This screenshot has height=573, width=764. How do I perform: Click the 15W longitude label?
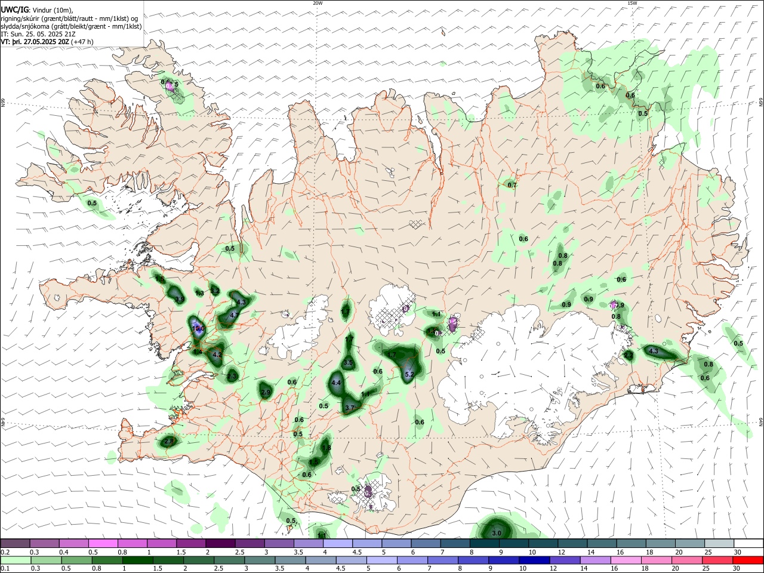(x=632, y=3)
